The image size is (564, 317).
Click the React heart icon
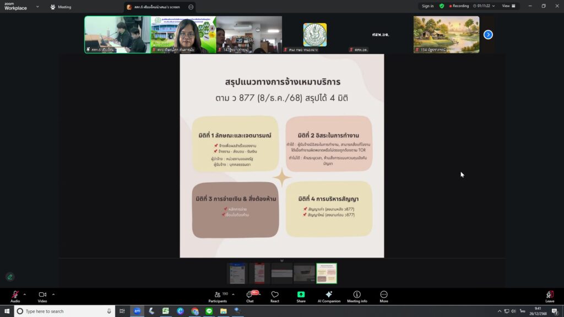pyautogui.click(x=274, y=296)
